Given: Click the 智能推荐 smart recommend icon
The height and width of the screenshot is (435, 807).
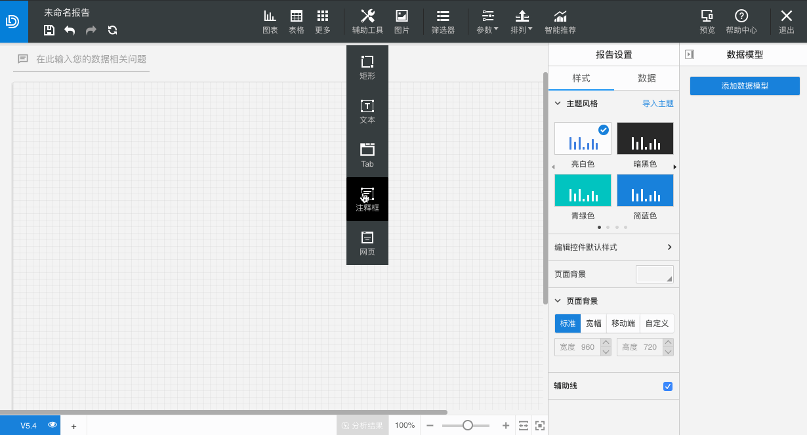Looking at the screenshot, I should coord(560,22).
